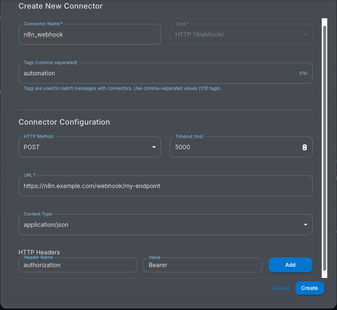
Task: Click the Header Name field showing authorization
Action: [78, 265]
